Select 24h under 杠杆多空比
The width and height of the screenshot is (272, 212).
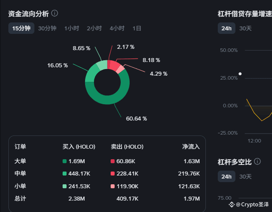point(227,176)
